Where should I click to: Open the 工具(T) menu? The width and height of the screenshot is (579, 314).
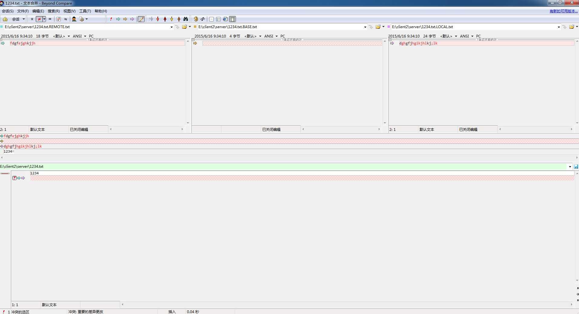pos(85,11)
